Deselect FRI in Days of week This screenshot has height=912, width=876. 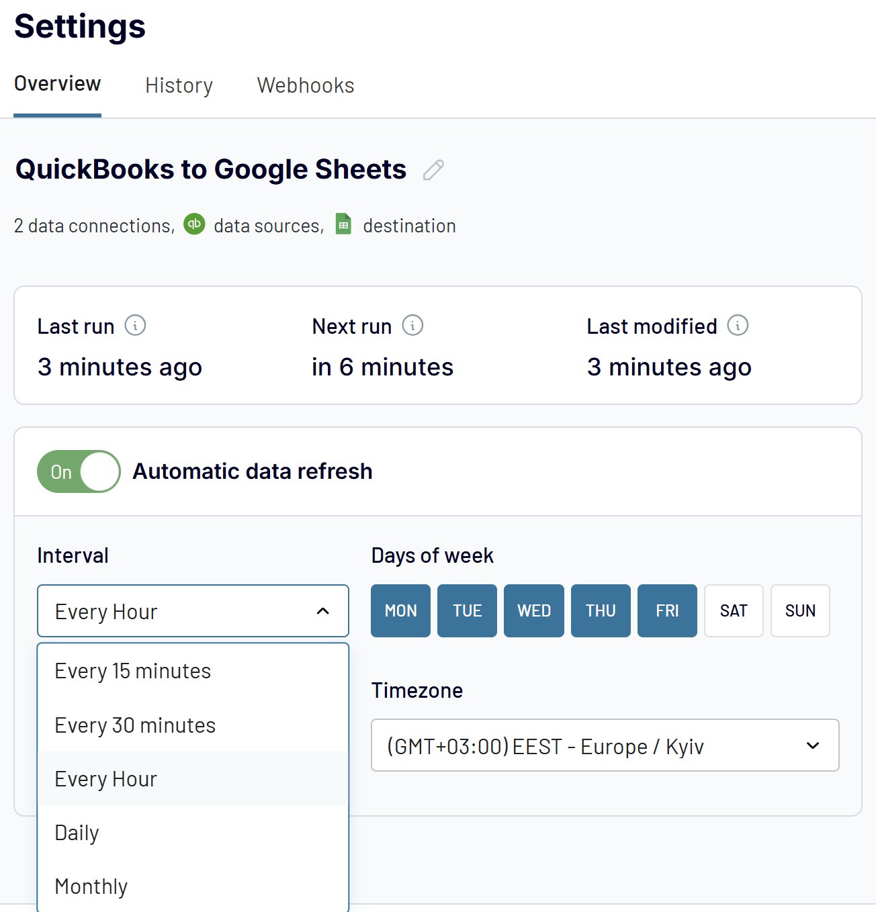click(x=666, y=610)
